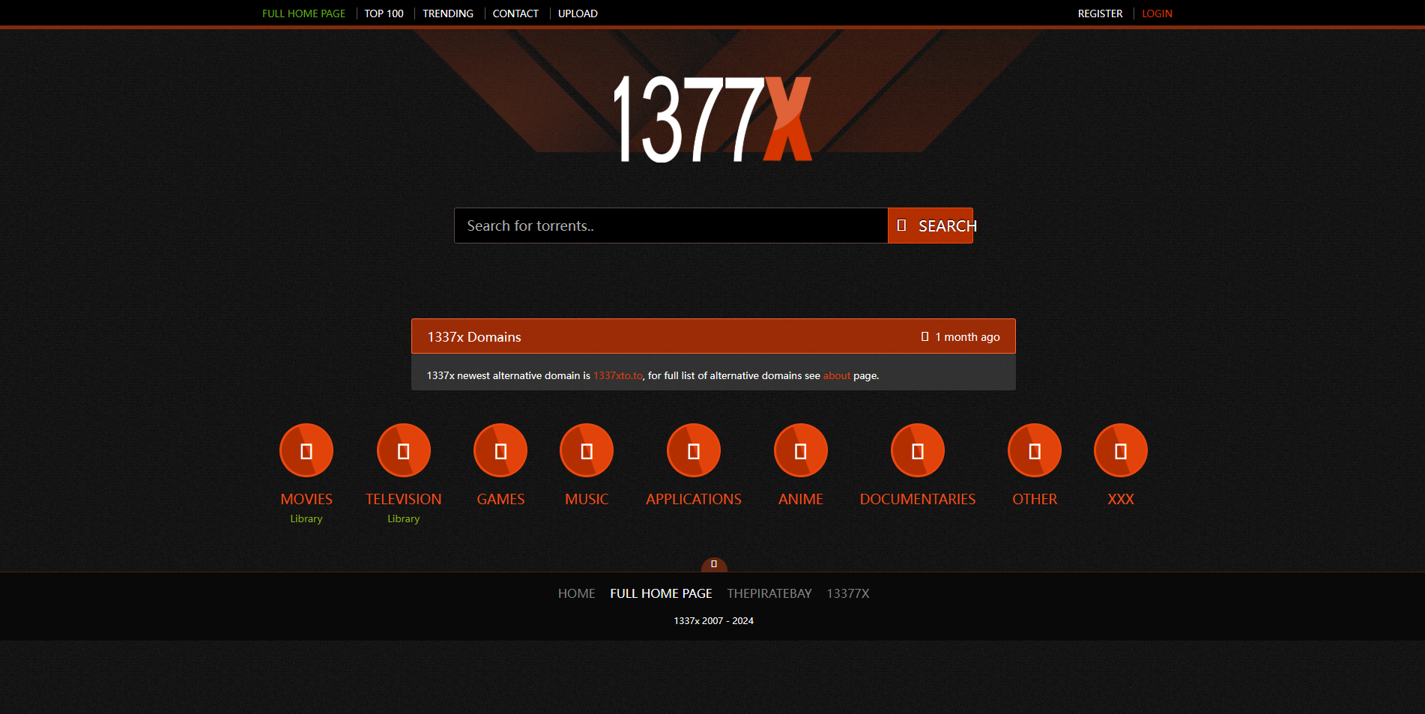
Task: Follow the 1337xto.to alternative domain link
Action: coord(618,375)
